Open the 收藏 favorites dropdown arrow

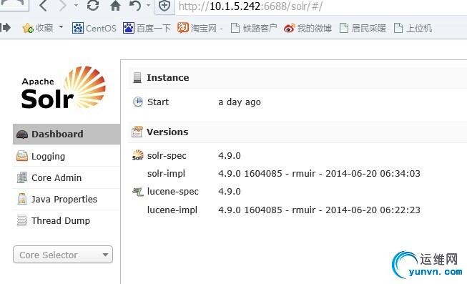click(61, 27)
